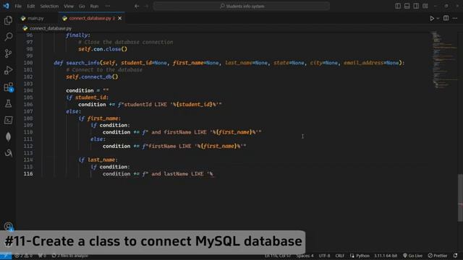Open the Explorer view in activity bar

click(x=8, y=20)
